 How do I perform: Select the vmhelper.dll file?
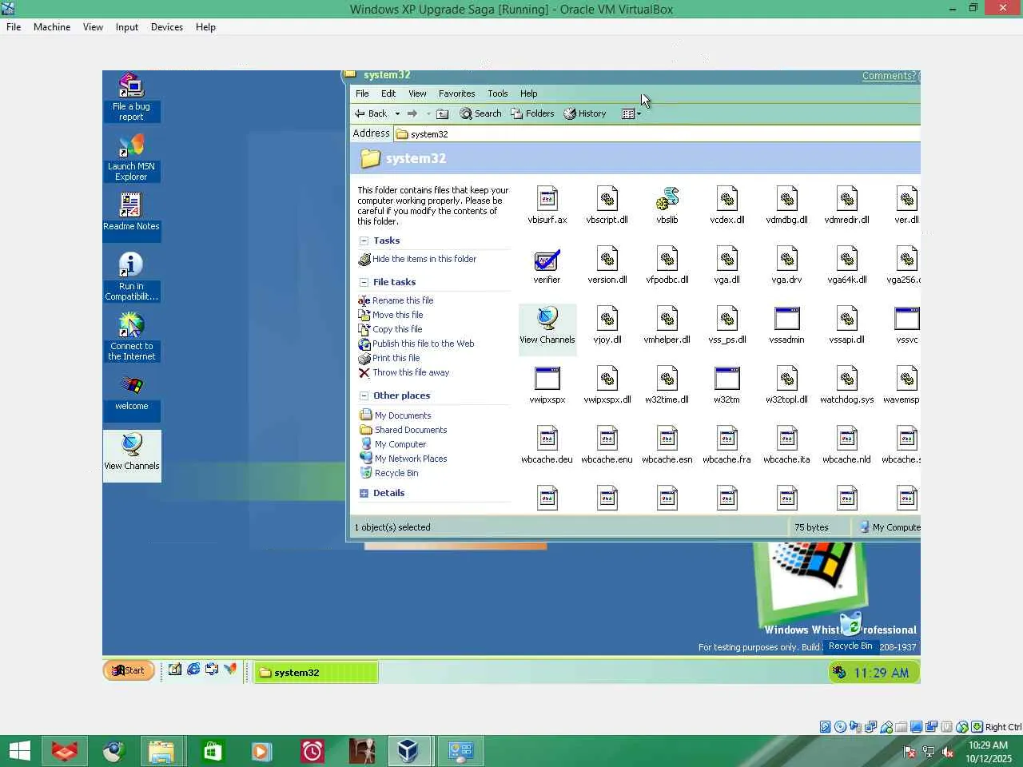pyautogui.click(x=667, y=325)
